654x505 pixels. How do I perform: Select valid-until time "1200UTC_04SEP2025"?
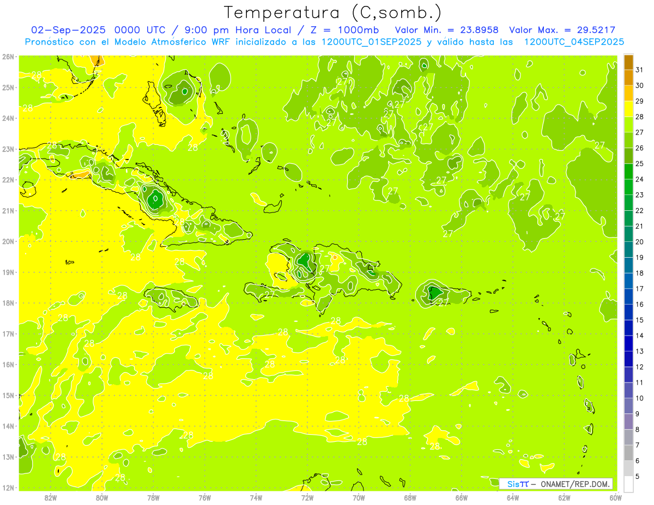coord(574,41)
